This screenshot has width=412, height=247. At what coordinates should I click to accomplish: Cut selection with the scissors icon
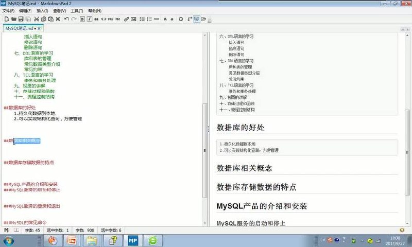pos(37,19)
